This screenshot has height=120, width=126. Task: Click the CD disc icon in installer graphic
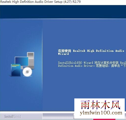coord(27,72)
